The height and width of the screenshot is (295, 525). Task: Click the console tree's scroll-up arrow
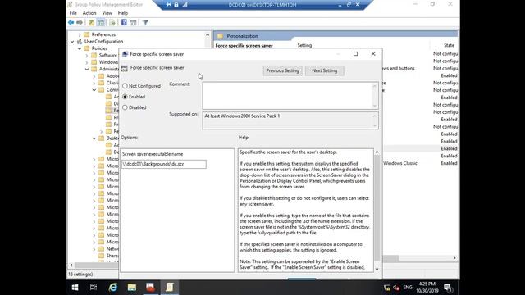click(x=208, y=34)
